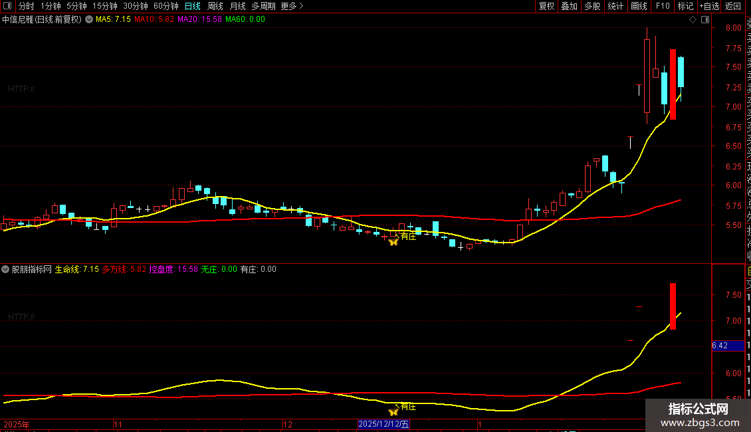
Task: Select the 1分钟 period
Action: click(51, 6)
